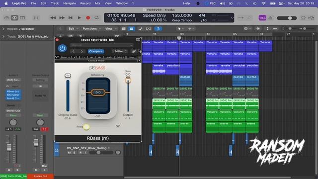Toggle the plug-in power bypass button
Screen dimensions: 318x179
pos(62,48)
